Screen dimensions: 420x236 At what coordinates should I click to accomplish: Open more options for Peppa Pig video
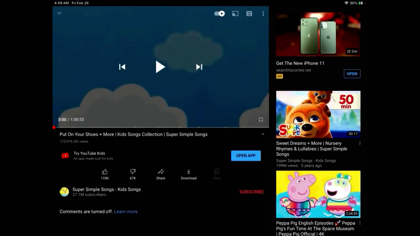coord(360,223)
